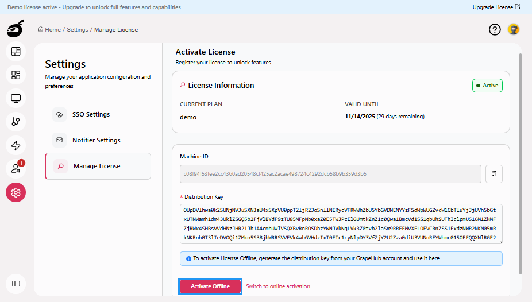Click the SSO Settings cloud icon
This screenshot has width=532, height=302.
pyautogui.click(x=59, y=115)
